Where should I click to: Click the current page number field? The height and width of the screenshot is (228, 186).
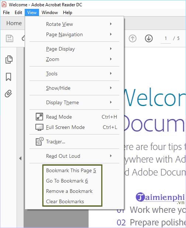[x=166, y=39]
